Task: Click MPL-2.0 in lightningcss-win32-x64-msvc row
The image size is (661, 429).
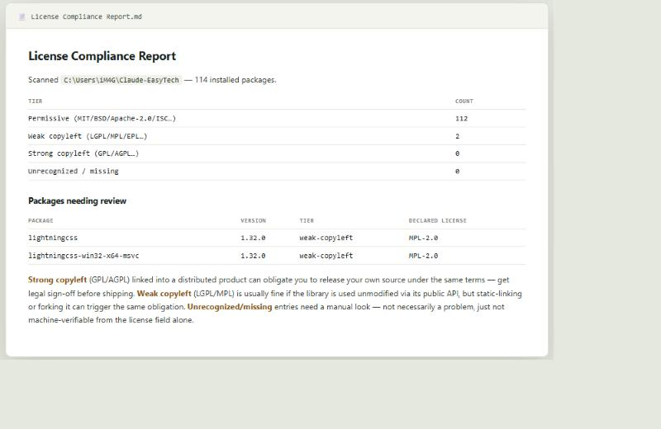Action: point(423,256)
